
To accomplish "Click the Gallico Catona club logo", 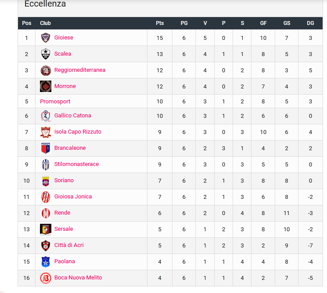I will 46,116.
